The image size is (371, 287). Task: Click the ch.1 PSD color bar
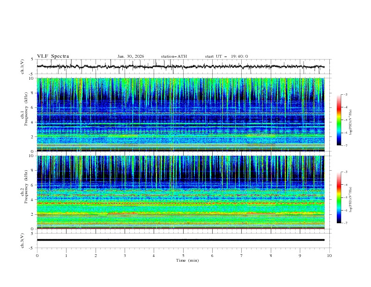339,120
